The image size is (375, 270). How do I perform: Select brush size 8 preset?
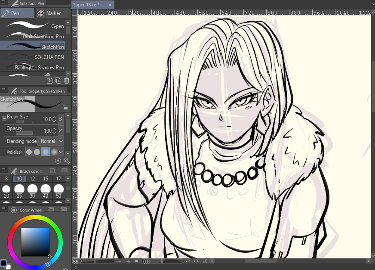6,178
